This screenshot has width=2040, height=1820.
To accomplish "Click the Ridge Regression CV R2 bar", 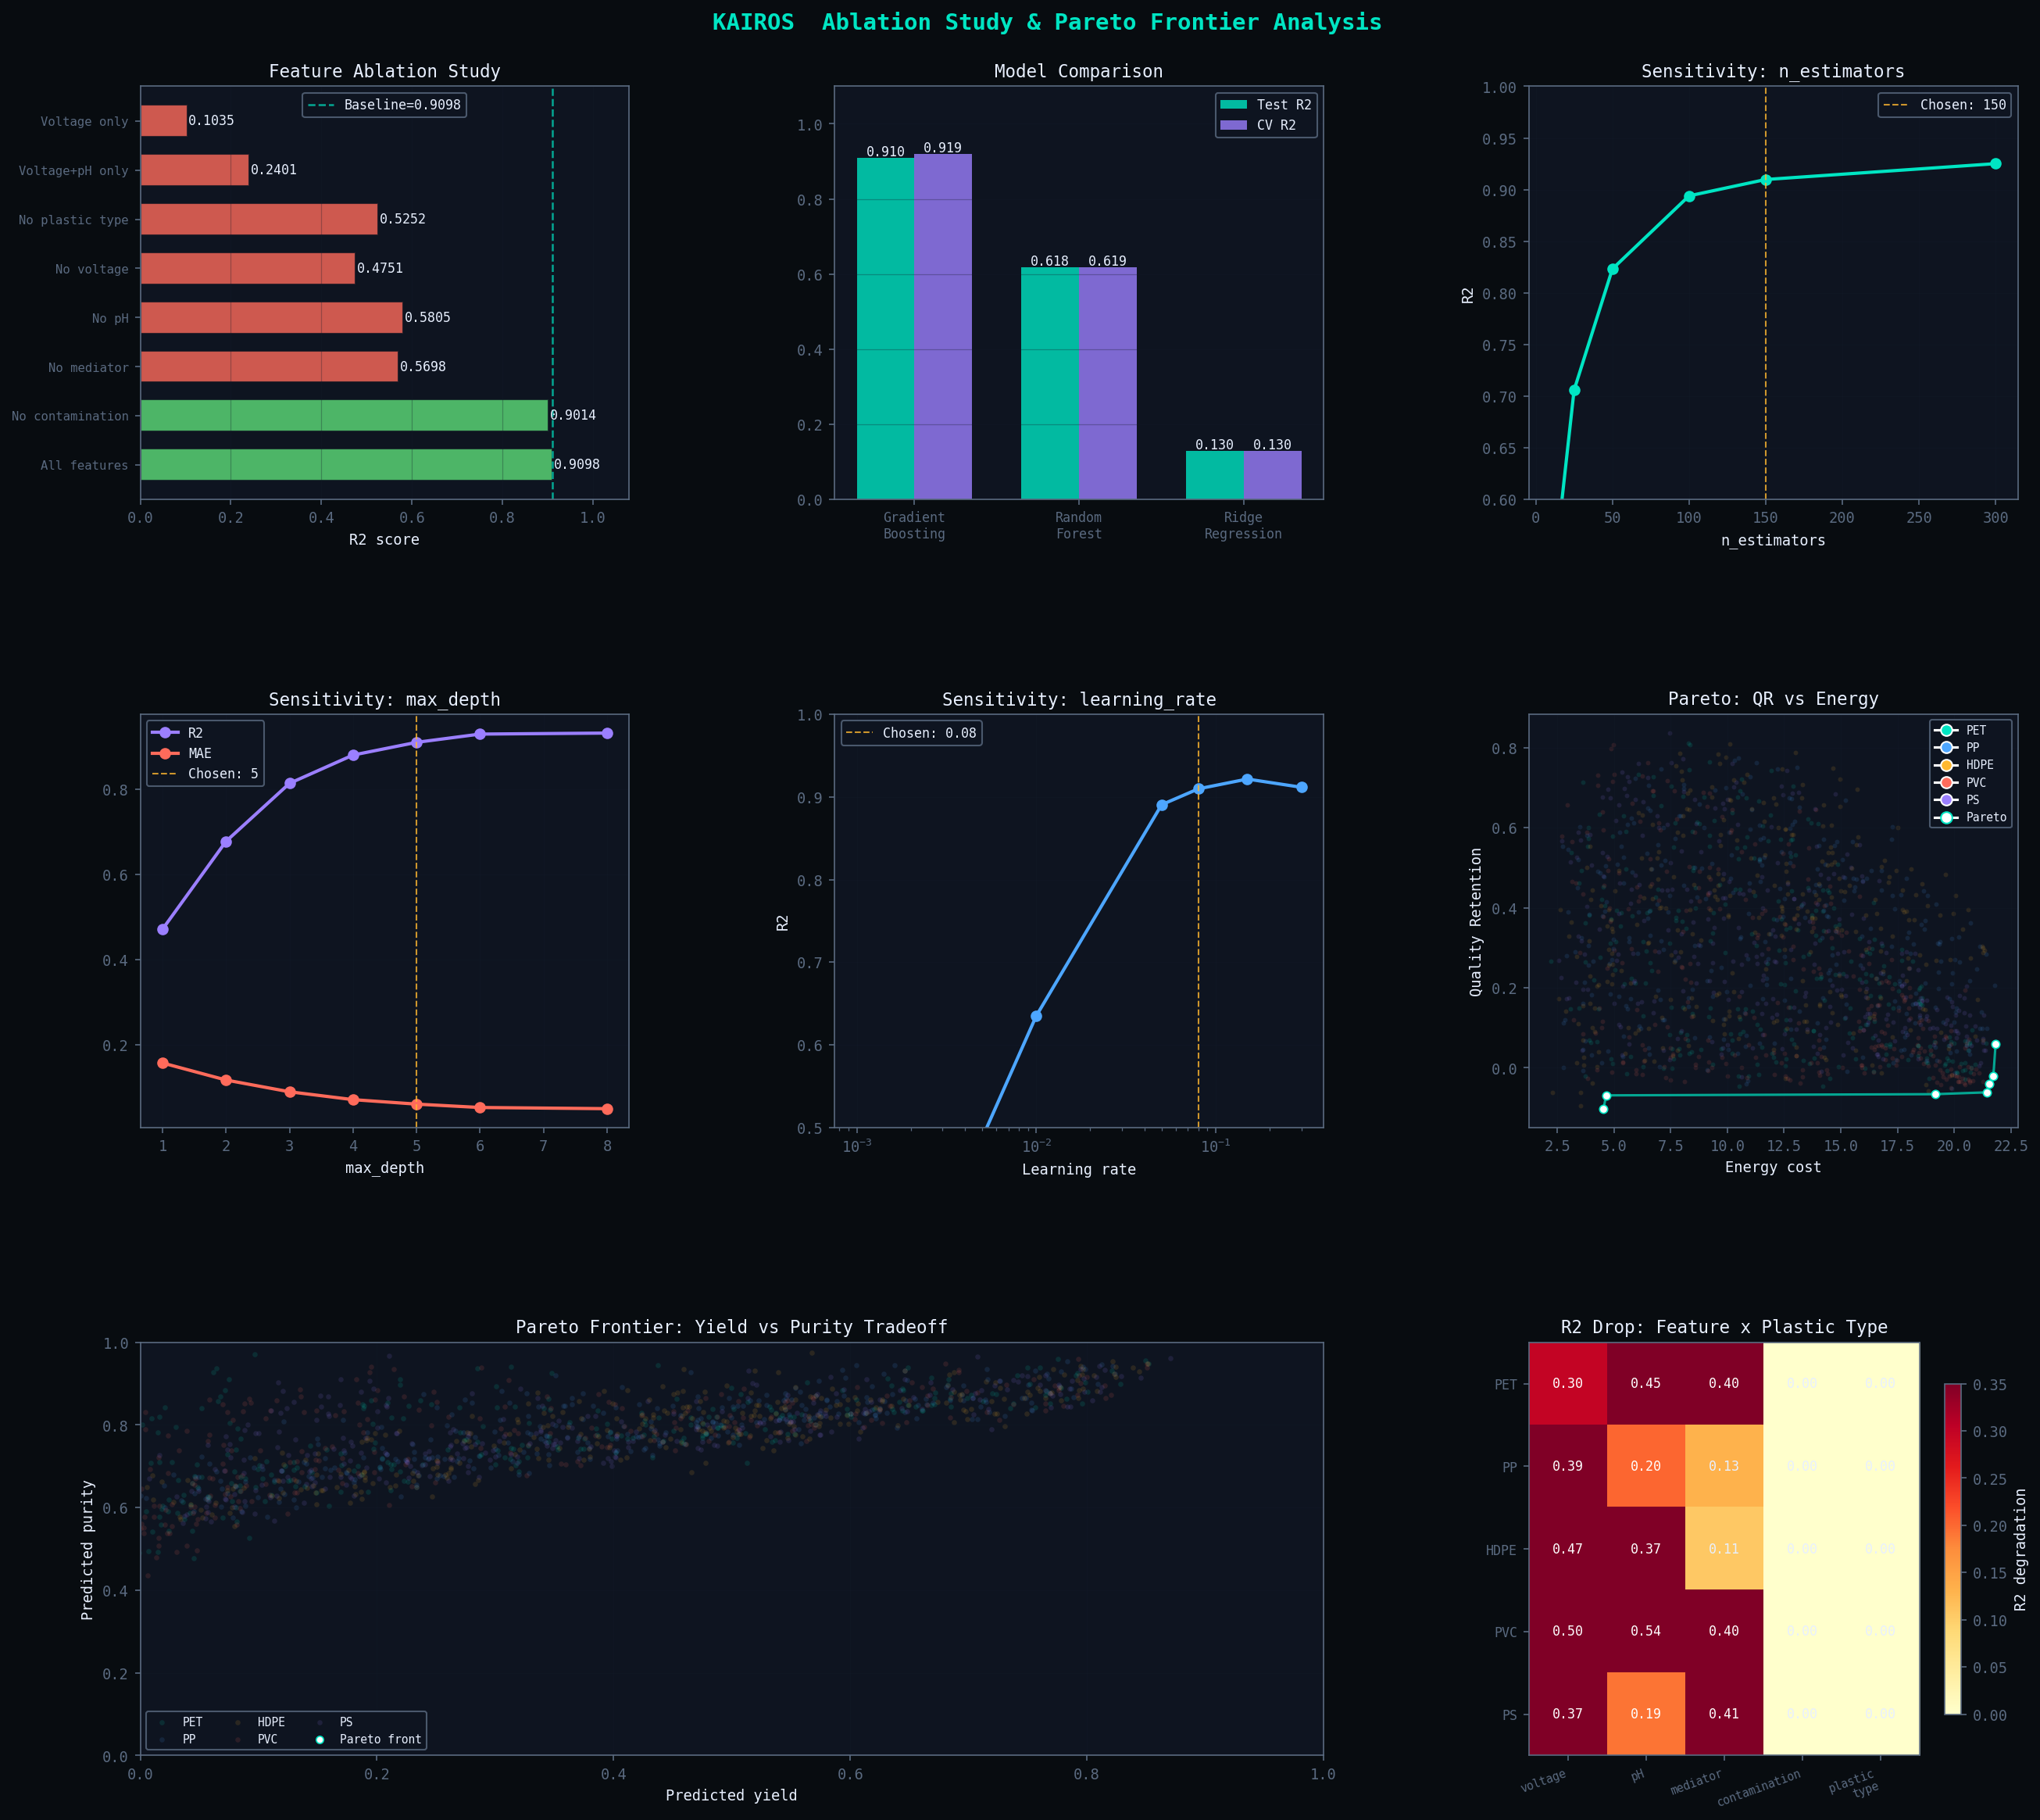I will coord(1272,475).
